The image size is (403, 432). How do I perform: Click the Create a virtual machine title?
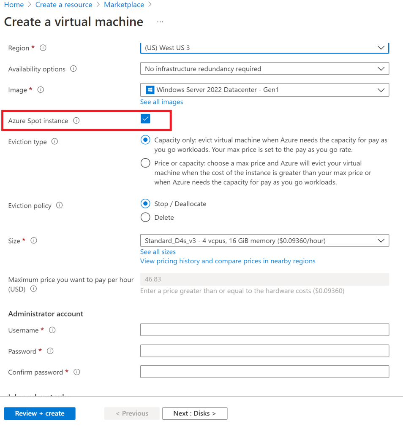tap(74, 22)
